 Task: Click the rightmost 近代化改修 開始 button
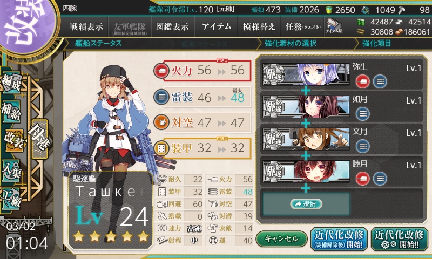click(x=399, y=239)
